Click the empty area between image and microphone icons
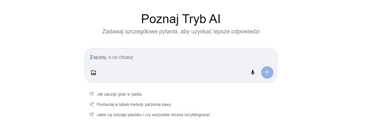 (x=172, y=72)
